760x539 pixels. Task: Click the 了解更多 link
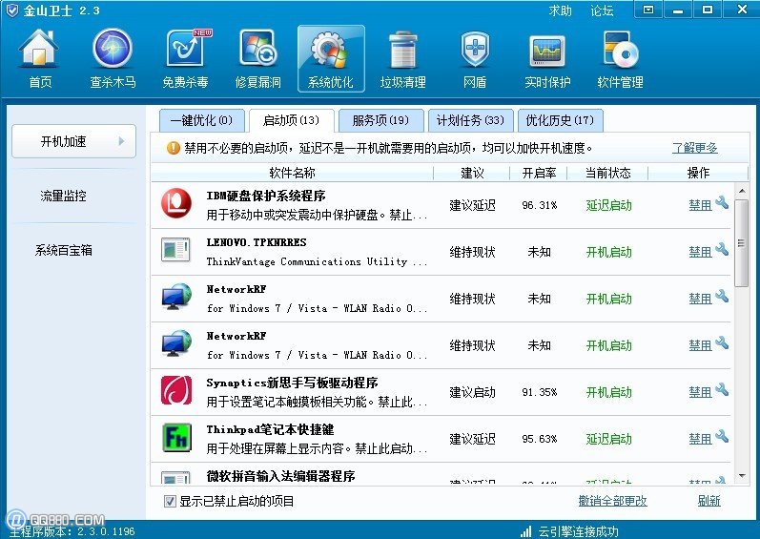(x=694, y=148)
